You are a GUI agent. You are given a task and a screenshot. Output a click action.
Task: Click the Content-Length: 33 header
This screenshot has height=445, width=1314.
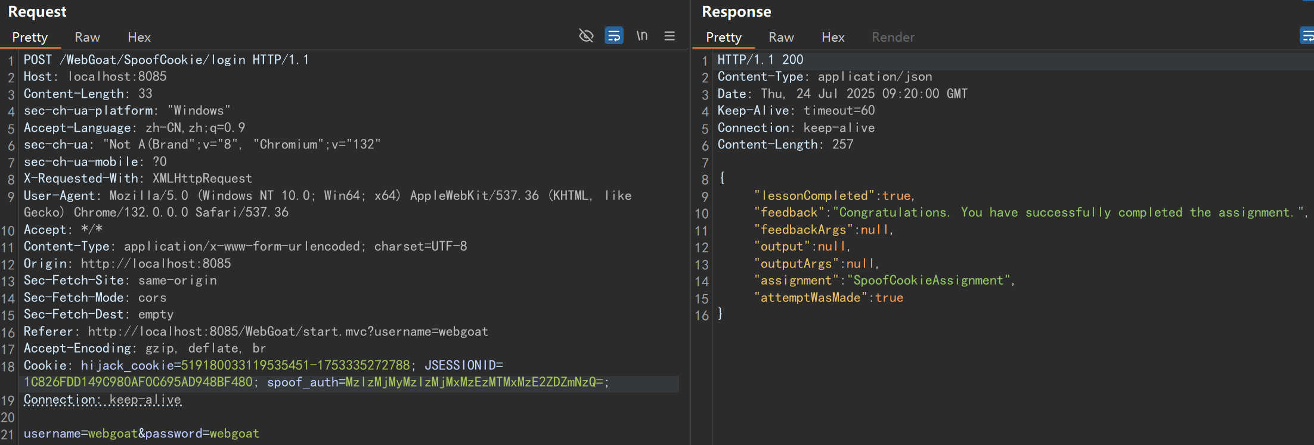point(88,94)
